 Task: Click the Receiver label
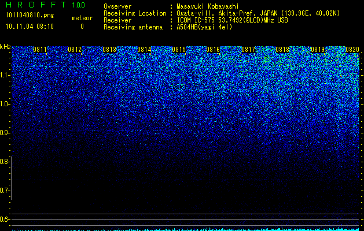coord(117,20)
